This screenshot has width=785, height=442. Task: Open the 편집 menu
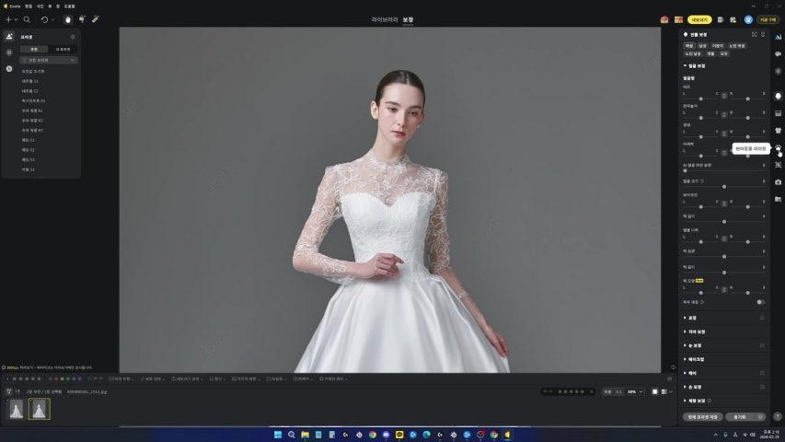(29, 6)
